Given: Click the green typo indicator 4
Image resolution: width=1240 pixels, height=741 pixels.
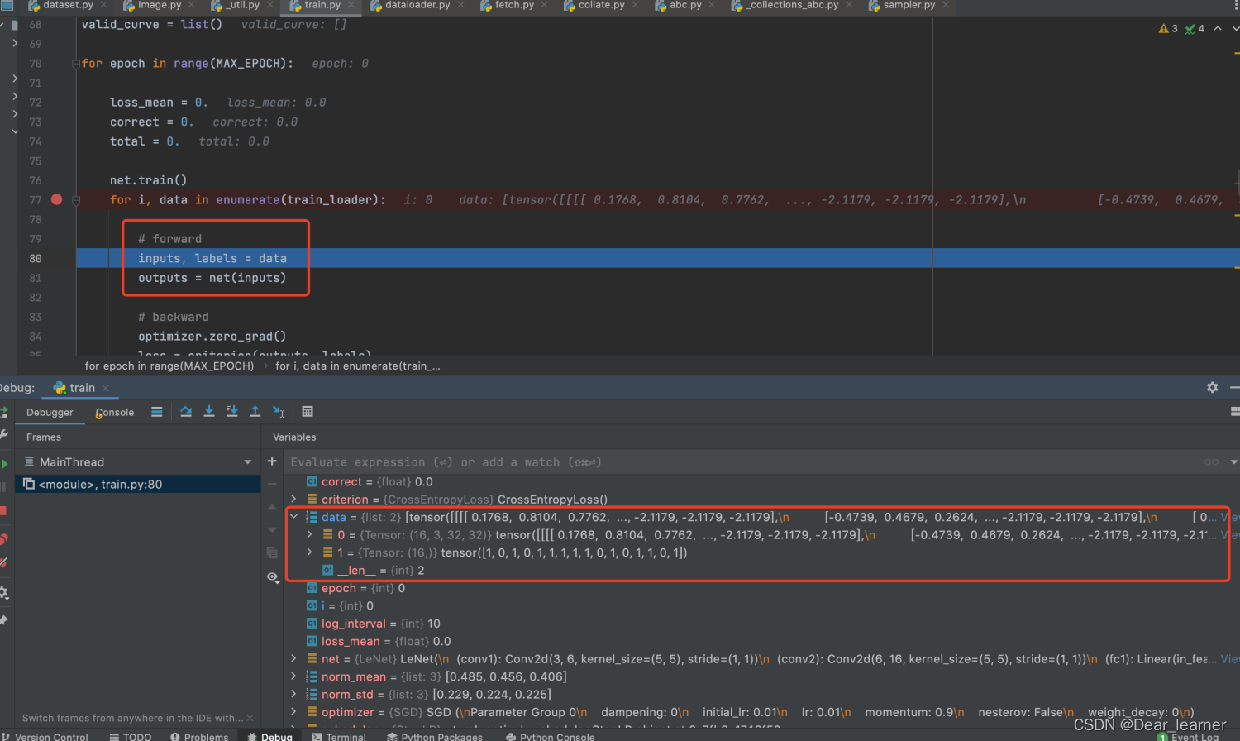Looking at the screenshot, I should pos(1195,28).
